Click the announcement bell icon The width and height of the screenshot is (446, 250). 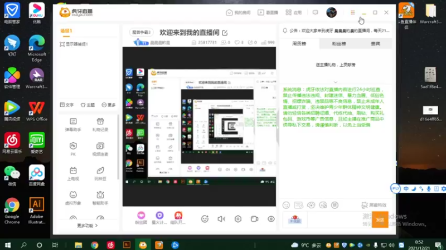point(285,31)
